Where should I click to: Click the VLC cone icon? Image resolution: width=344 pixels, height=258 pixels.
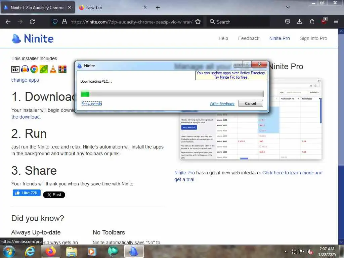pos(53,69)
